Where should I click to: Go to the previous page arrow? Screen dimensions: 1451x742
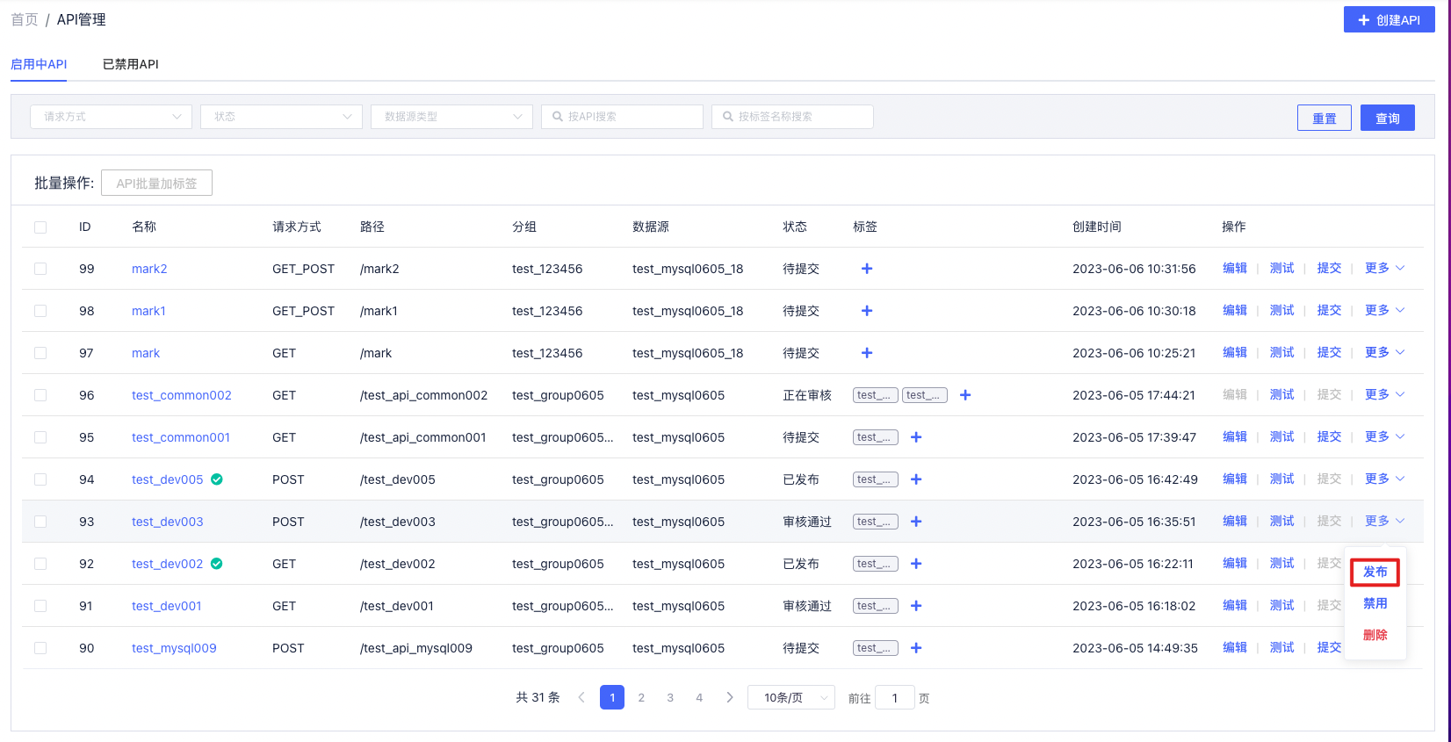(581, 697)
